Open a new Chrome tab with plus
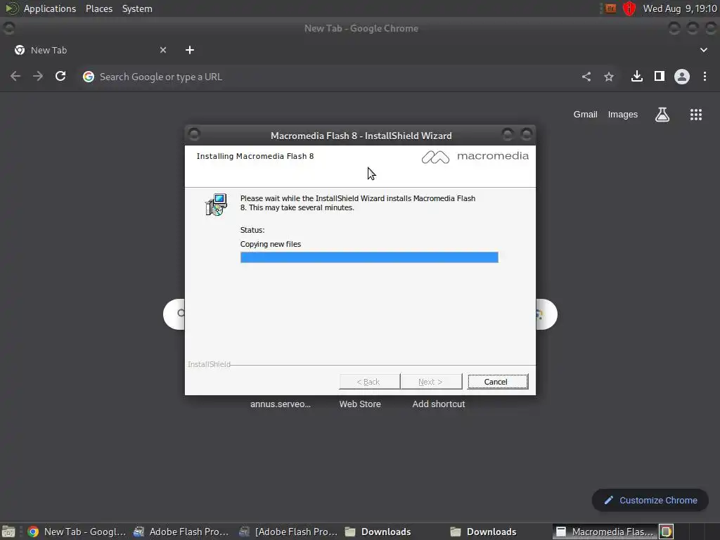The width and height of the screenshot is (720, 540). tap(190, 50)
